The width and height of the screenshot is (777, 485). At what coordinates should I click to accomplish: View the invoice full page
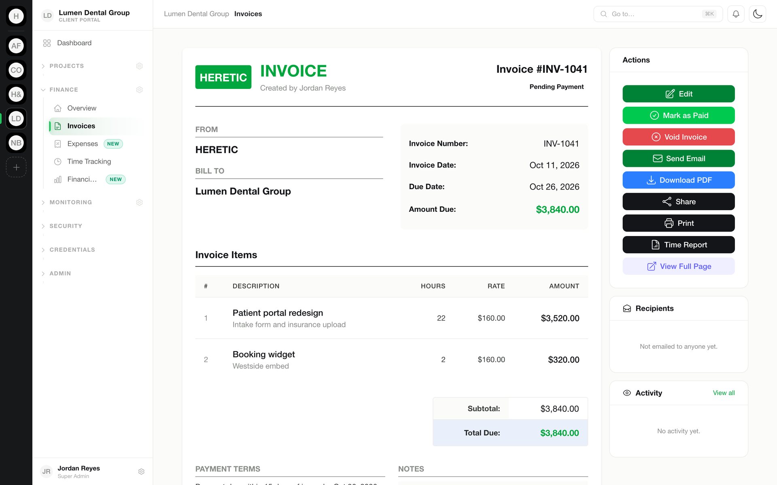coord(679,266)
